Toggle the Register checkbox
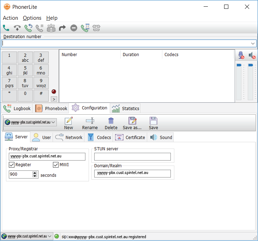 pos(12,165)
